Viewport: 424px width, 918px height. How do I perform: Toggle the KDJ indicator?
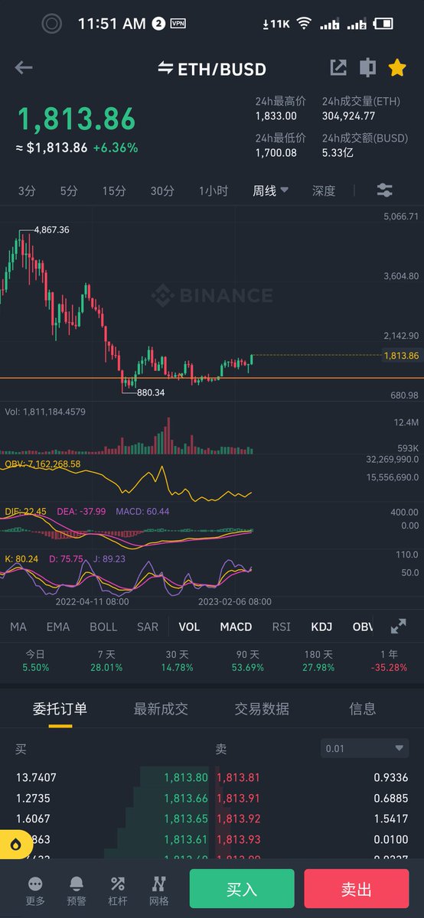coord(321,627)
